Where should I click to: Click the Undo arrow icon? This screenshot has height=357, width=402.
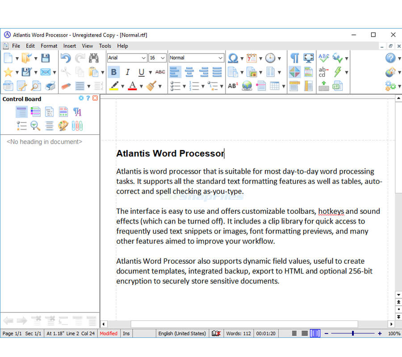[x=66, y=58]
